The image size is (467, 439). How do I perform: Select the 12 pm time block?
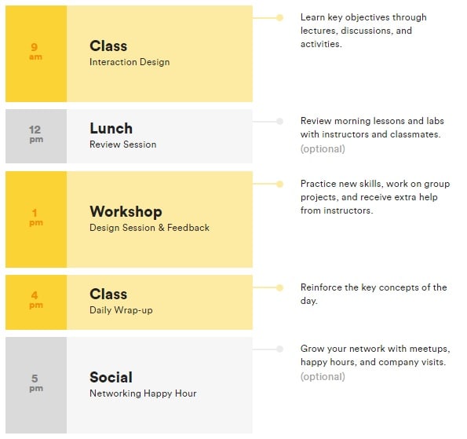click(x=36, y=136)
